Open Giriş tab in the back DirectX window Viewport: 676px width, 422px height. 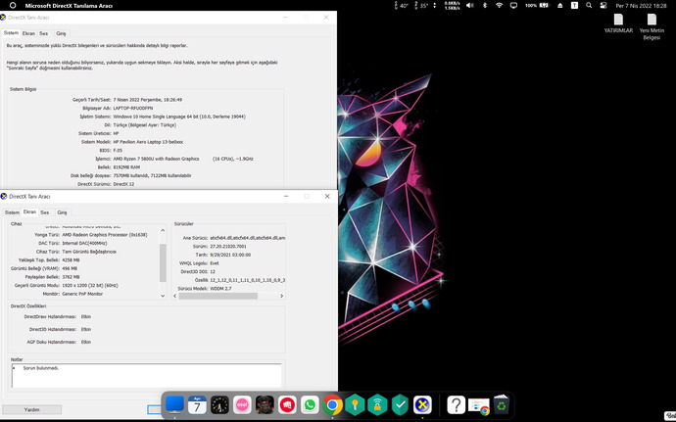pos(61,33)
